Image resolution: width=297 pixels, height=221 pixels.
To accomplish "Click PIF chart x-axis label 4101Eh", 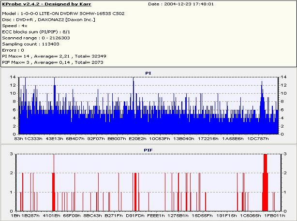I will (52, 216).
